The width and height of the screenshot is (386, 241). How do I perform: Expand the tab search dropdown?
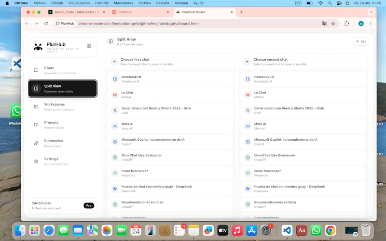pyautogui.click(x=371, y=12)
